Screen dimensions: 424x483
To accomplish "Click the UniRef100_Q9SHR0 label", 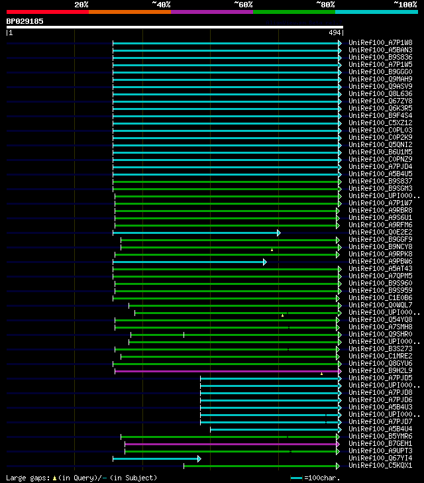I will [x=380, y=334].
